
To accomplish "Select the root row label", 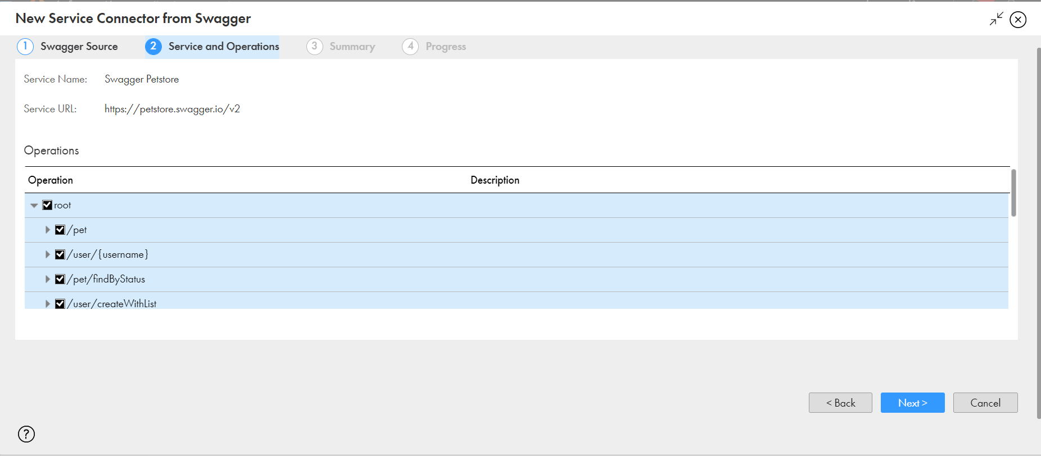I will coord(62,206).
